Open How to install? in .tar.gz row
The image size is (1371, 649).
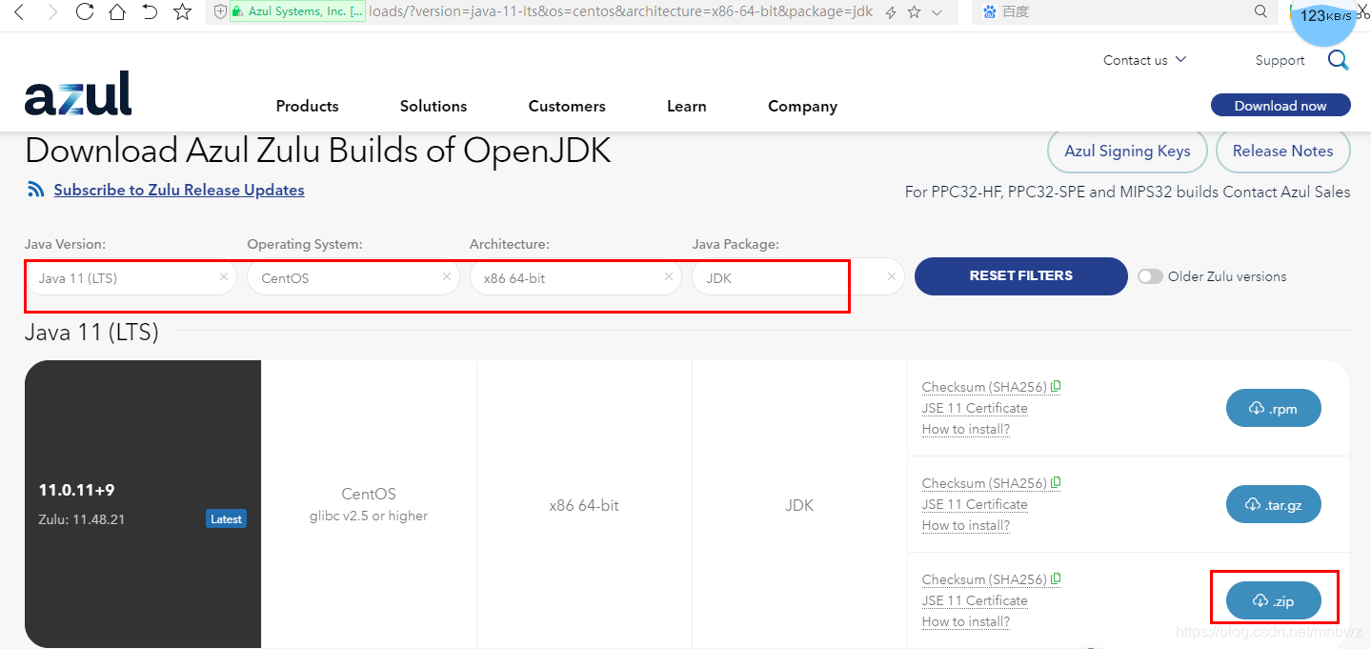pos(966,525)
